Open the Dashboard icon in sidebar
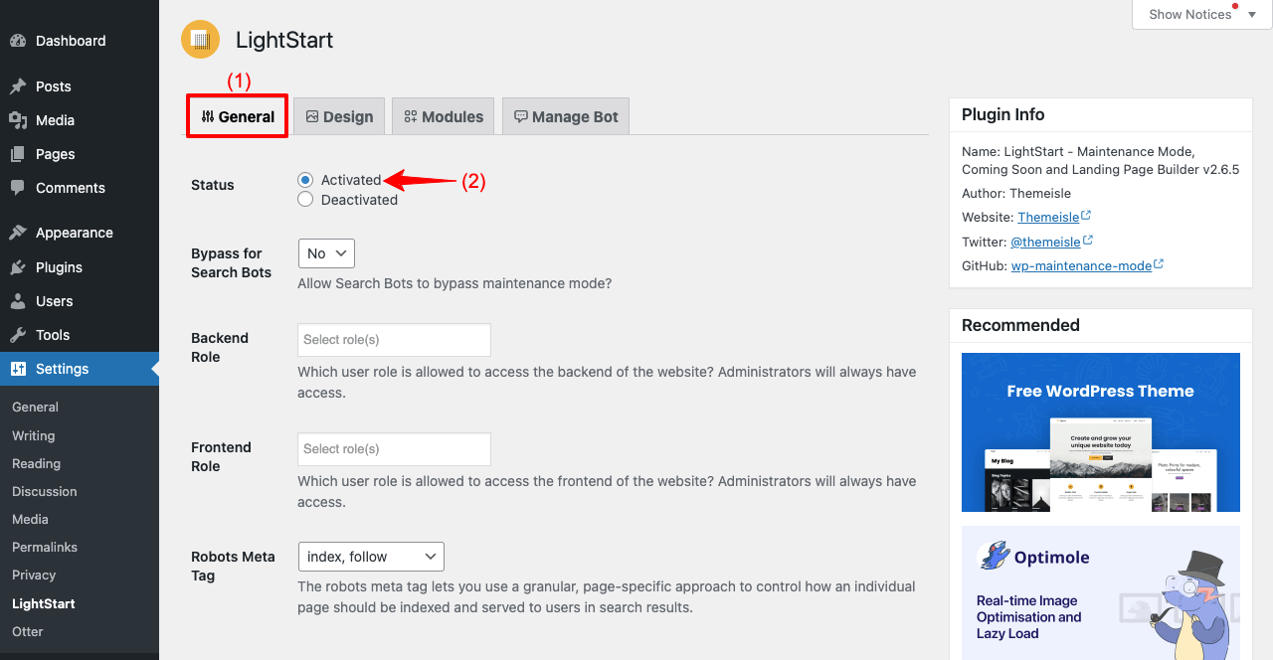This screenshot has width=1273, height=660. pos(18,41)
